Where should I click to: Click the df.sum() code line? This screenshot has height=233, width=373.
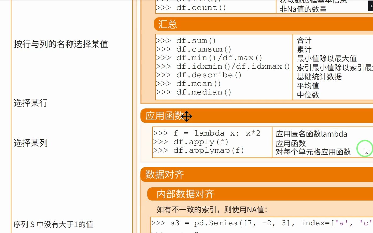point(186,41)
